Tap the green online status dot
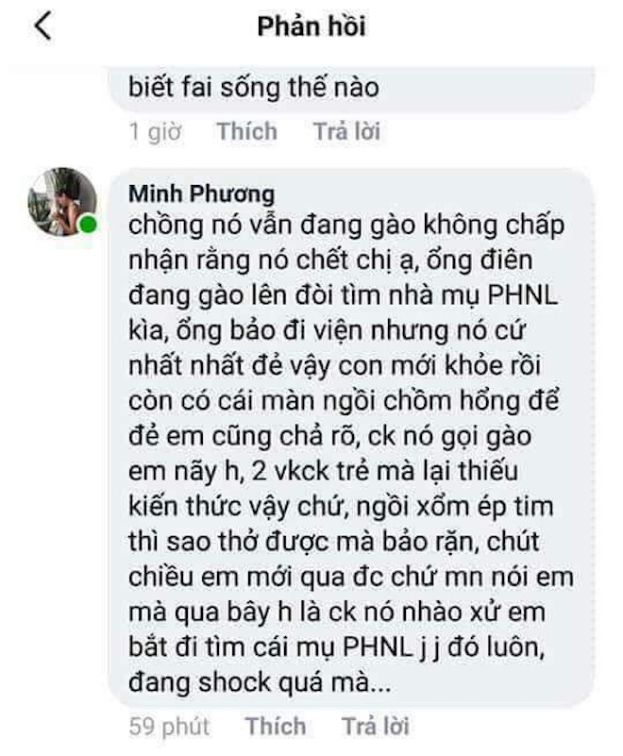The width and height of the screenshot is (623, 756). tap(89, 226)
